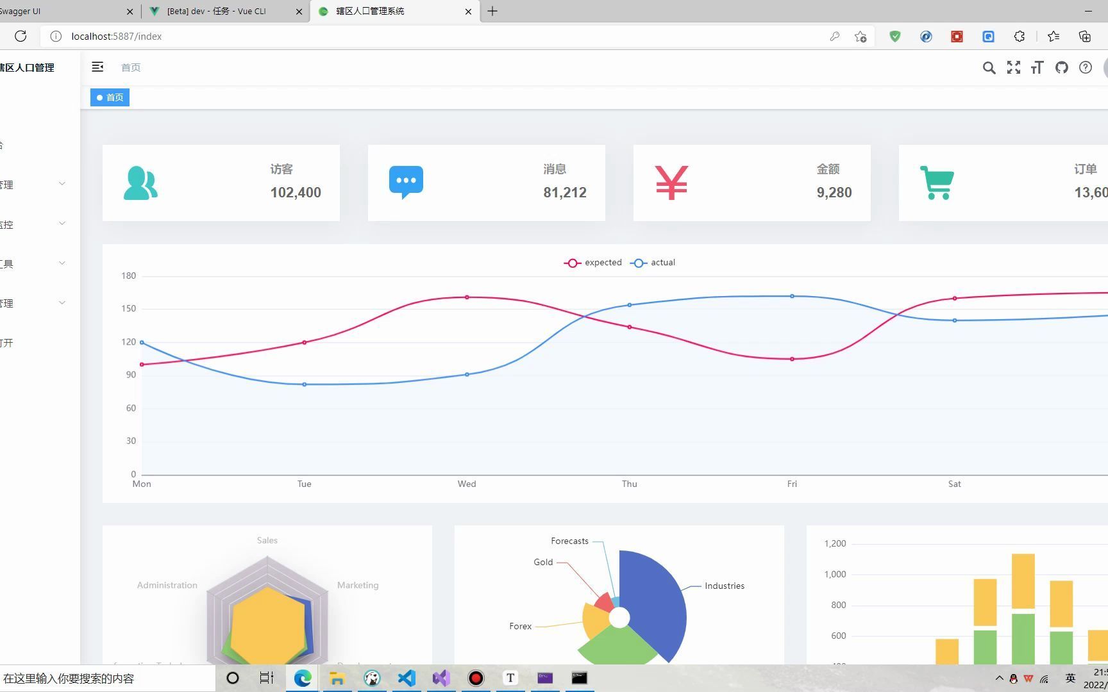Click the shopping cart icon on 订单 card
This screenshot has height=692, width=1108.
(937, 183)
